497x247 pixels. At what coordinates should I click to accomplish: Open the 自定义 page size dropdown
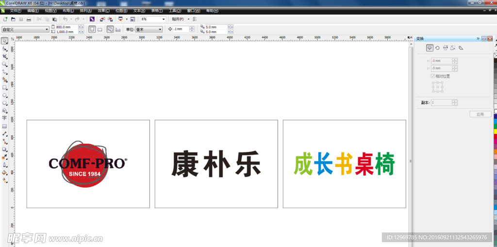pos(47,29)
